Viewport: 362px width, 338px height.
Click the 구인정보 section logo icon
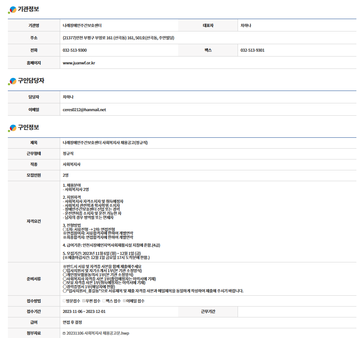(x=12, y=128)
